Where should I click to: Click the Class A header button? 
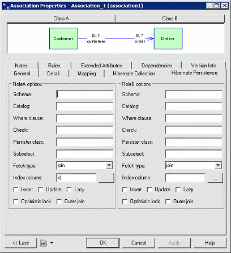coord(61,19)
